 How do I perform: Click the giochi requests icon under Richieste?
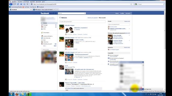tap(109, 50)
